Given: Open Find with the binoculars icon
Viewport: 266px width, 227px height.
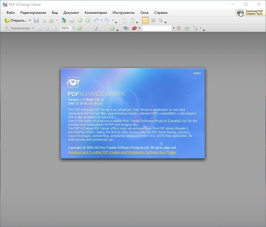Looking at the screenshot, I should coord(126,28).
